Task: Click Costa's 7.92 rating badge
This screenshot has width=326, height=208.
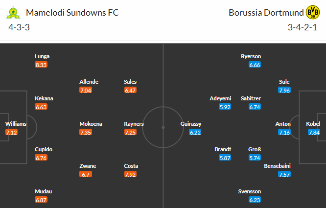Action: [130, 174]
